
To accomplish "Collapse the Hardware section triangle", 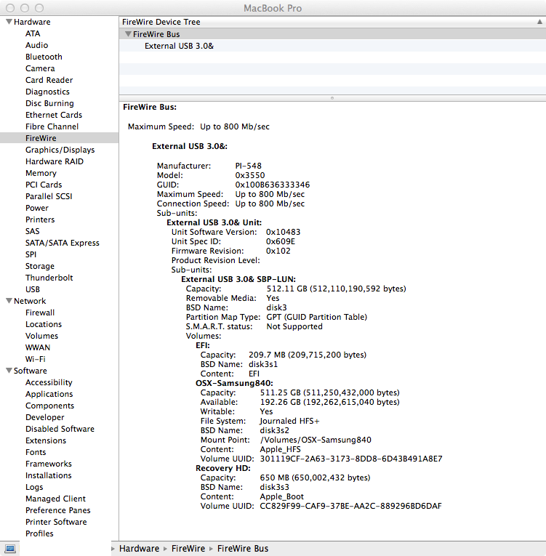I will tap(9, 22).
